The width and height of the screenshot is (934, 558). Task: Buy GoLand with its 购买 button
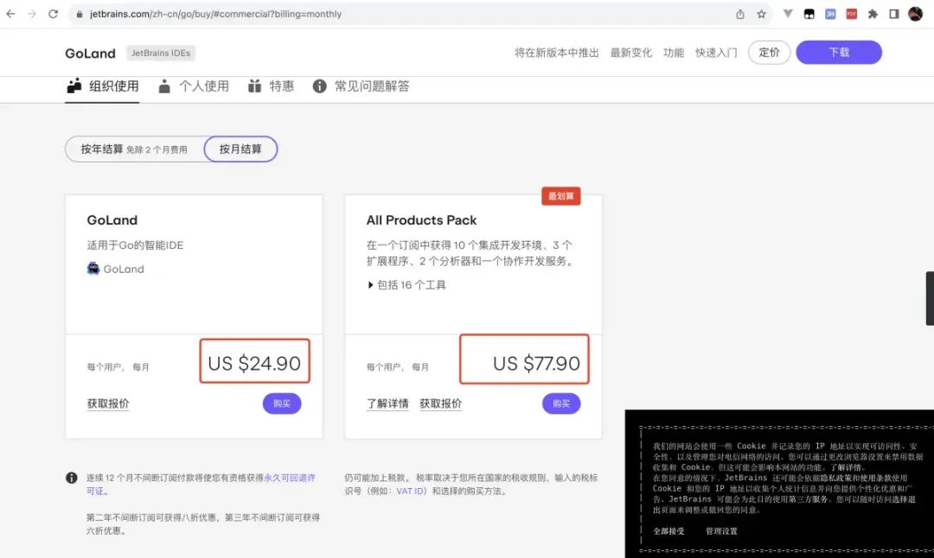pyautogui.click(x=282, y=403)
